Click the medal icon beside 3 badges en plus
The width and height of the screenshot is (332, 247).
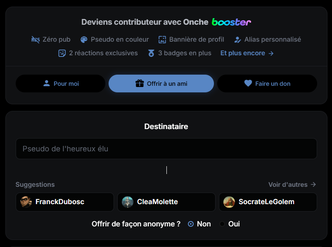point(151,53)
